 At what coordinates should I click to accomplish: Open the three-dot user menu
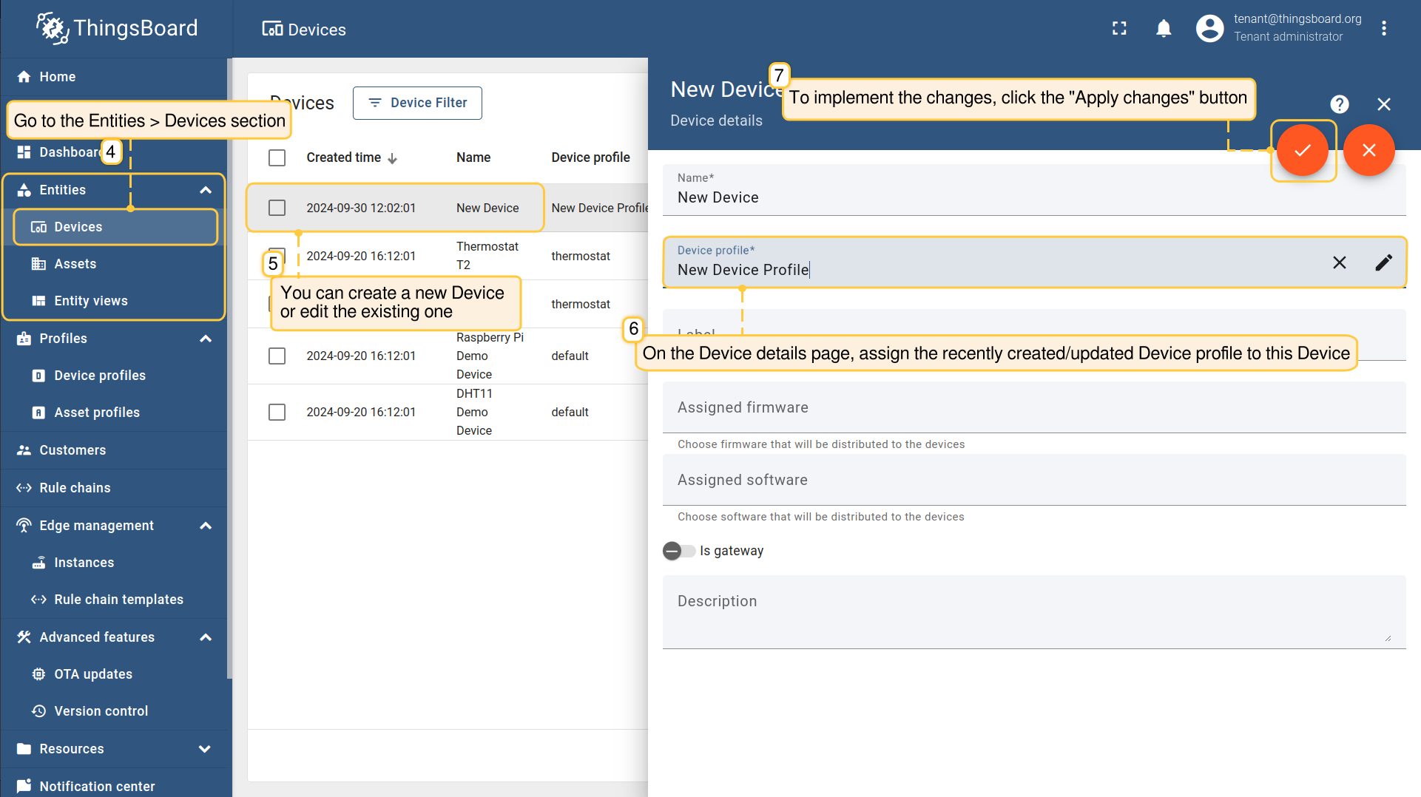(1383, 29)
